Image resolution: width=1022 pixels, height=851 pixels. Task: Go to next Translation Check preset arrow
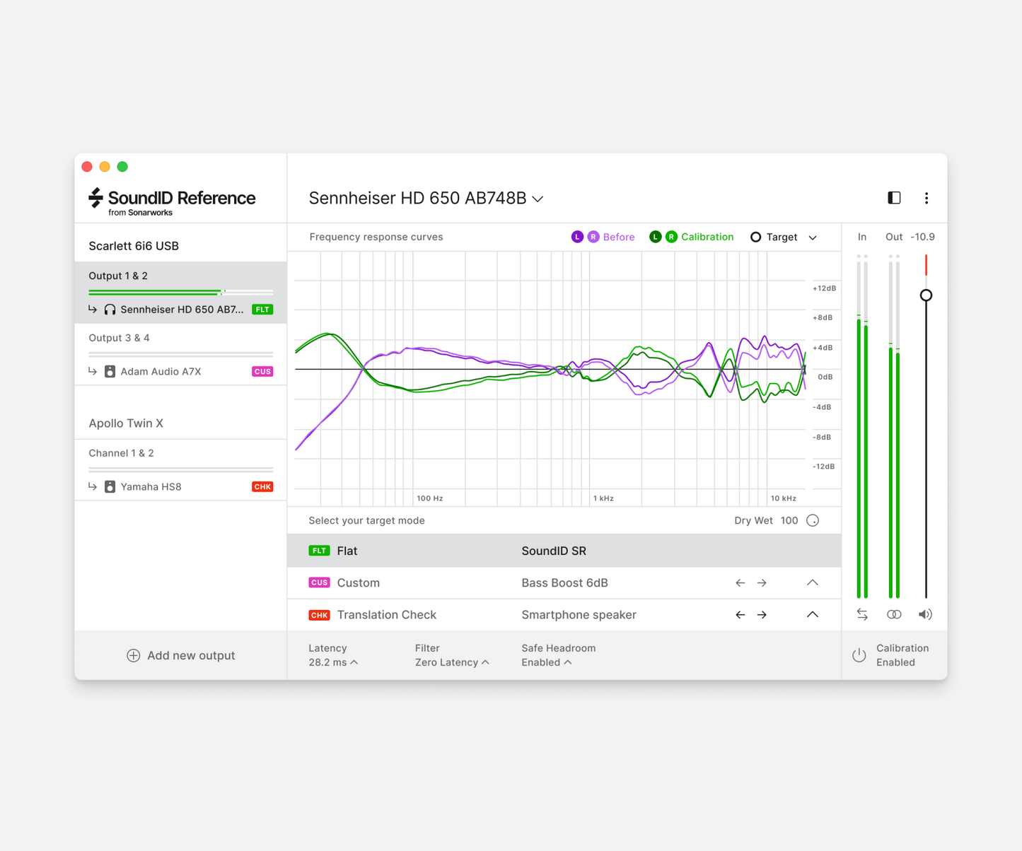[x=762, y=615]
